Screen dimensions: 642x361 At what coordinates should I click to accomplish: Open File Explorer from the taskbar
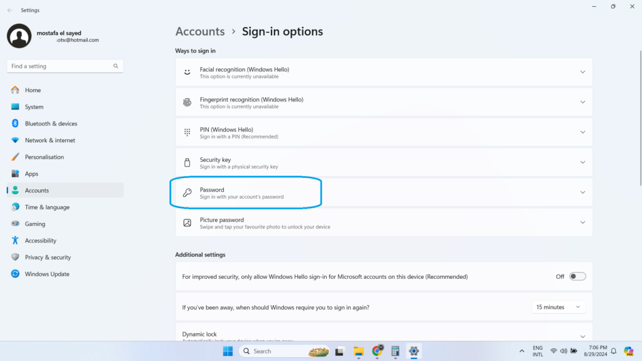click(357, 351)
